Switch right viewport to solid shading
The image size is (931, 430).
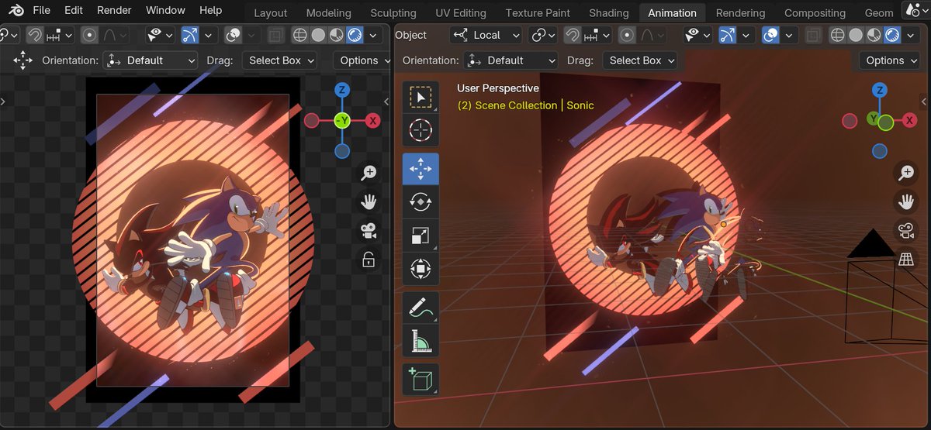coord(856,35)
